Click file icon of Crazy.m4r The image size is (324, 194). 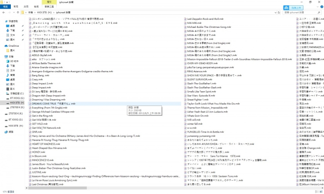tap(30, 79)
